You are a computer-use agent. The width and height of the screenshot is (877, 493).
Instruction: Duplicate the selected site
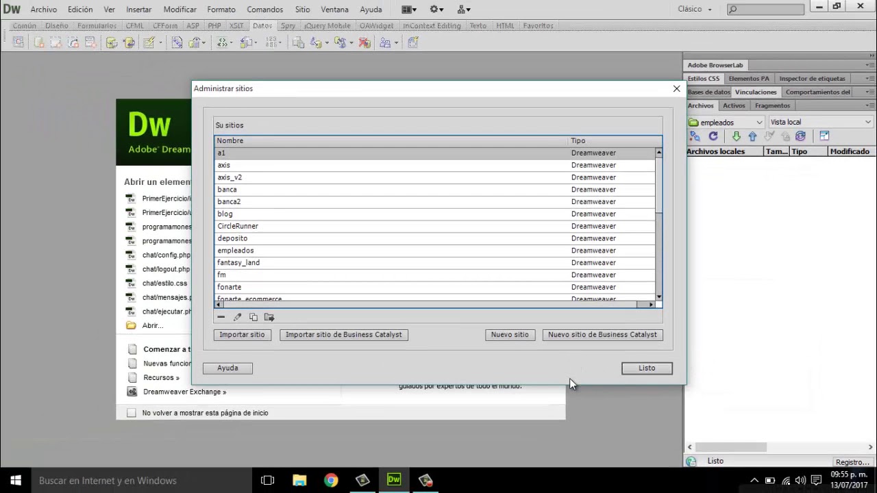coord(254,317)
